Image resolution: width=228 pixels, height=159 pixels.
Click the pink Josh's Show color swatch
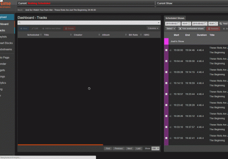click(166, 41)
